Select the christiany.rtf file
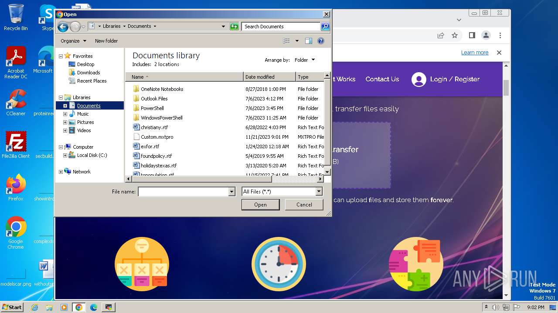This screenshot has width=558, height=313. coord(154,127)
